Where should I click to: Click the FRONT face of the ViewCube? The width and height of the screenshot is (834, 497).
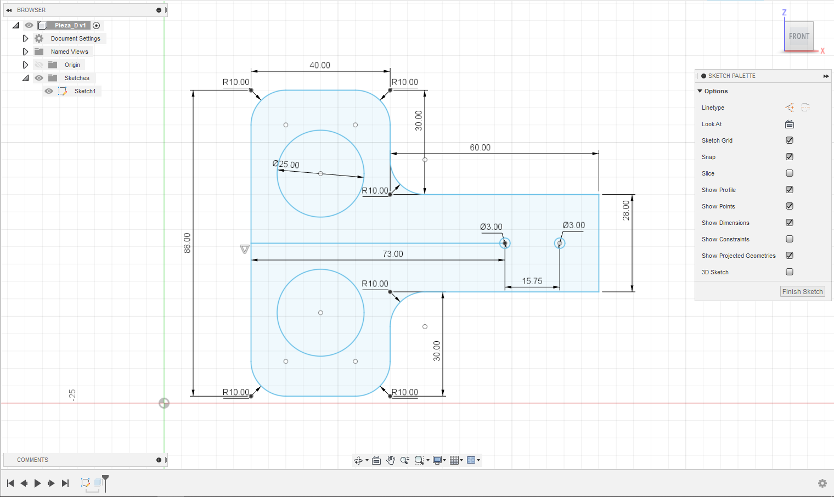799,36
